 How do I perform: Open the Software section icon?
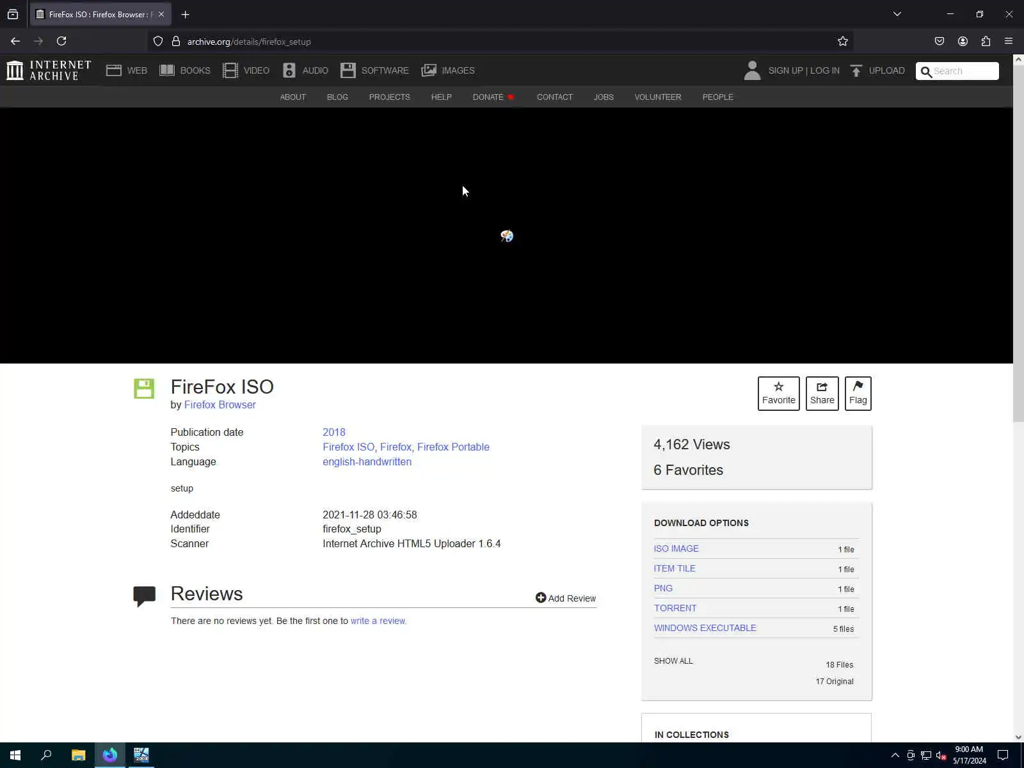(x=348, y=70)
